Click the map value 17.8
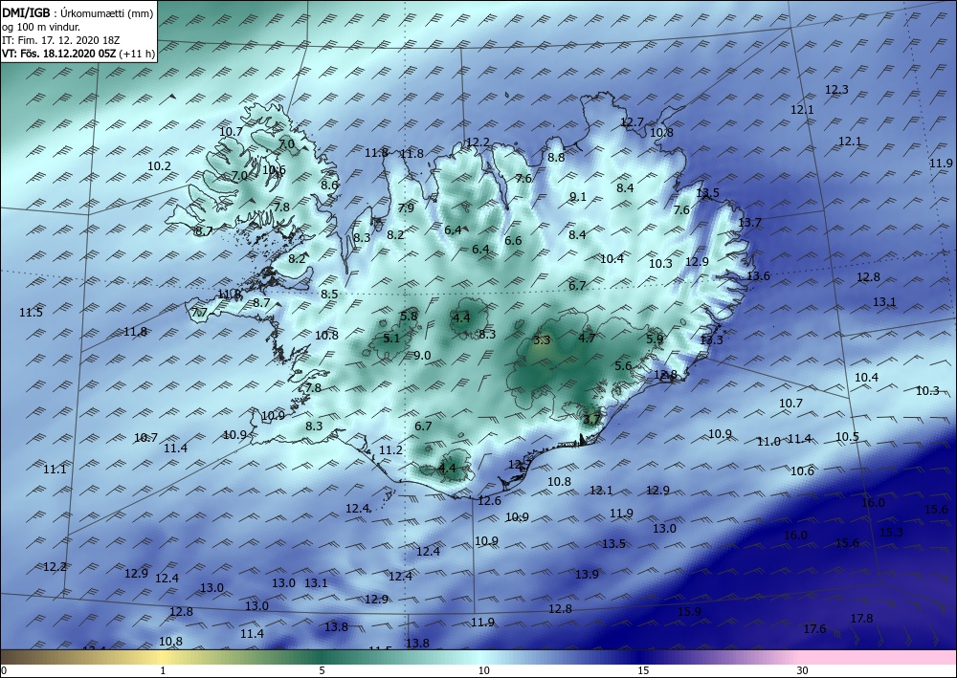This screenshot has height=678, width=957. (x=861, y=619)
